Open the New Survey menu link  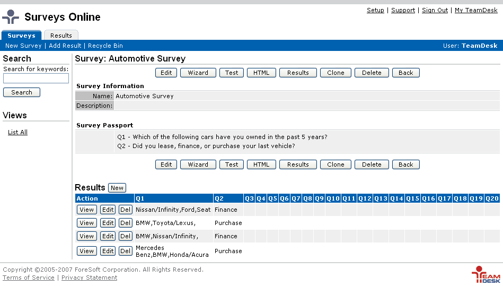coord(23,46)
